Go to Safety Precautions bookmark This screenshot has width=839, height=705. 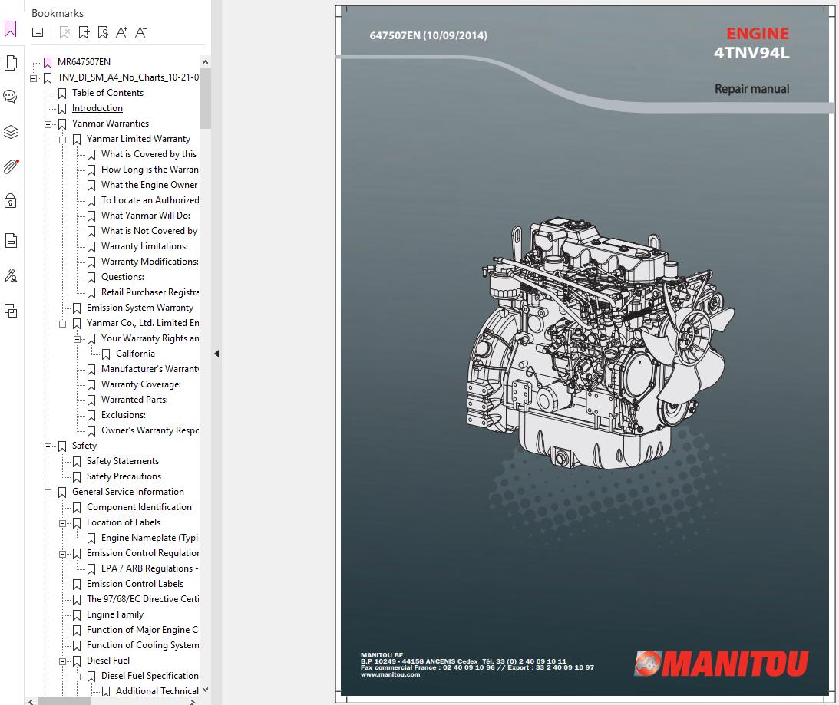click(124, 476)
